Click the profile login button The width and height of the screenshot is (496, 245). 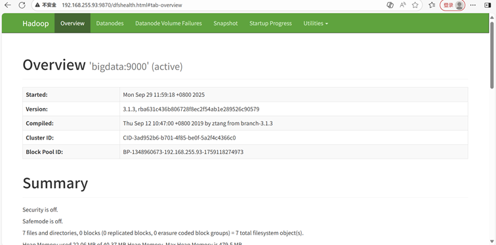pos(452,5)
